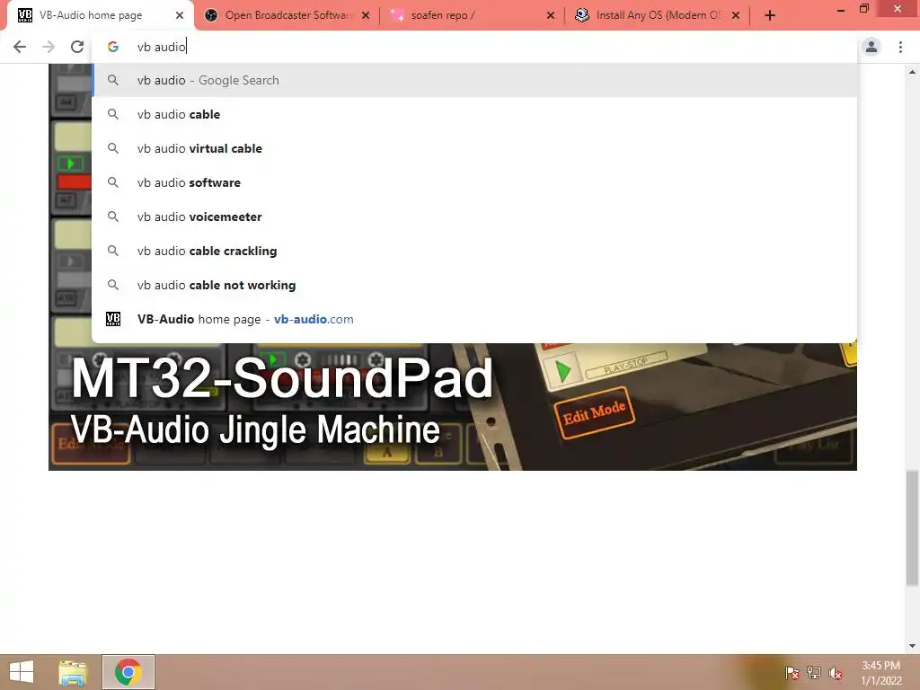Switch to the Install Any OS tab
Screen dimensions: 920x690
point(658,16)
